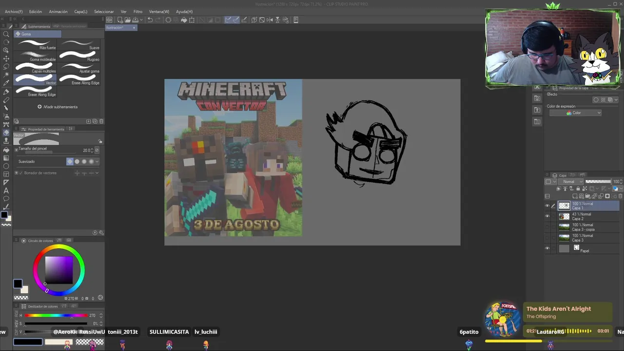Select the Balloon tool
Viewport: 624px width, 351px height.
[x=6, y=199]
